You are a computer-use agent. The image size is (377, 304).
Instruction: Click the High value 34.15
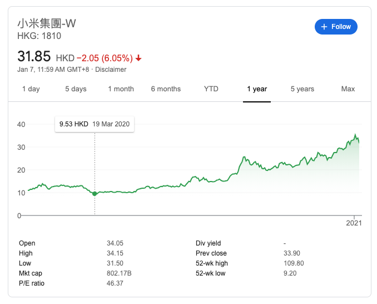[x=115, y=253]
